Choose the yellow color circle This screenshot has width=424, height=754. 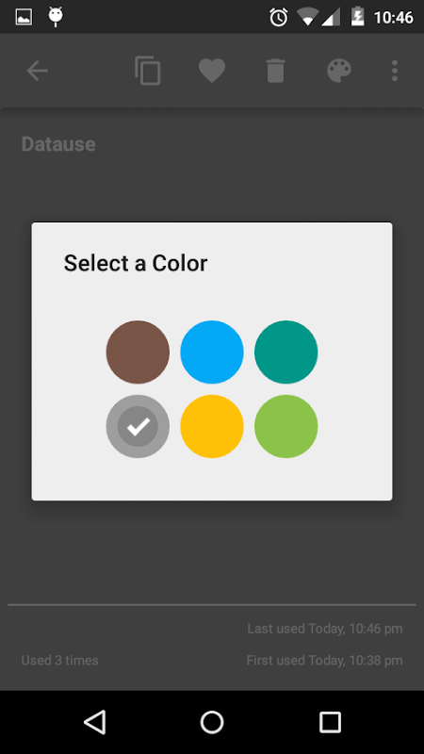212,427
